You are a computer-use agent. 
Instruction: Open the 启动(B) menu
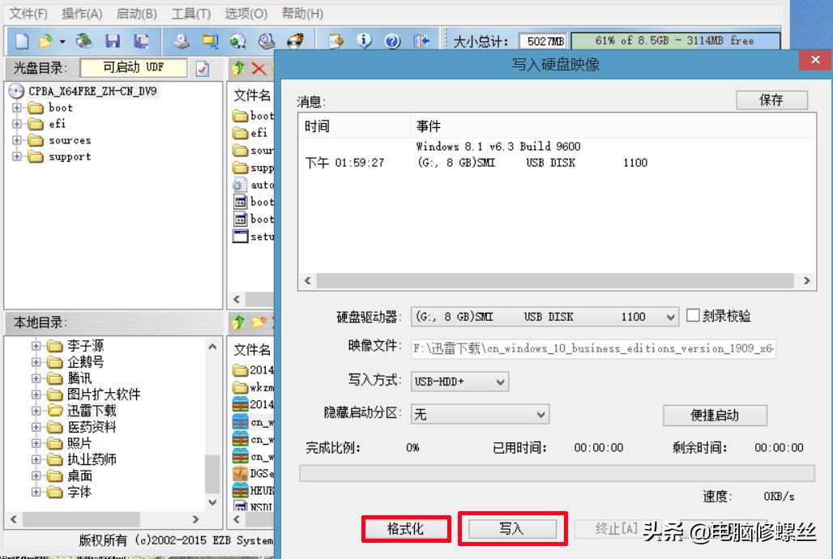135,13
